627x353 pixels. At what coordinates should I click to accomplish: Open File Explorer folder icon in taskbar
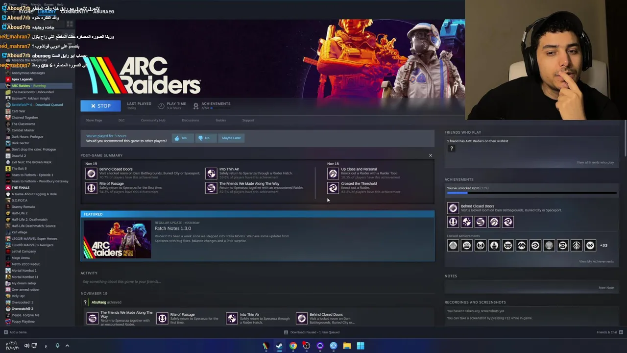[x=347, y=346]
